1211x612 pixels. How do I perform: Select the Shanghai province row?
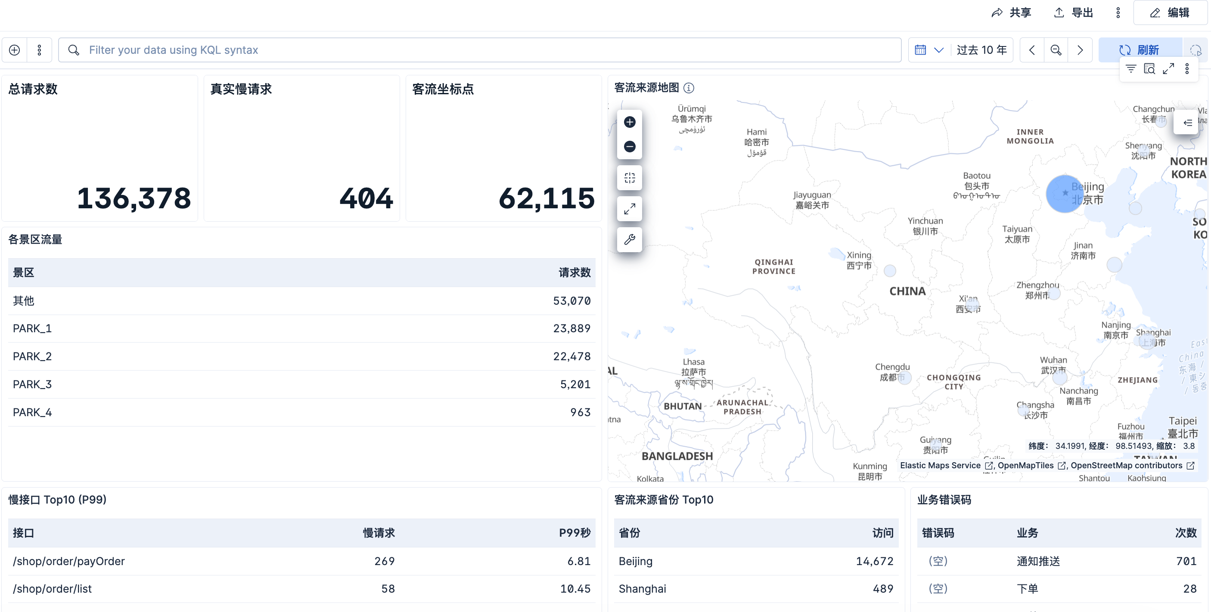[x=756, y=589]
